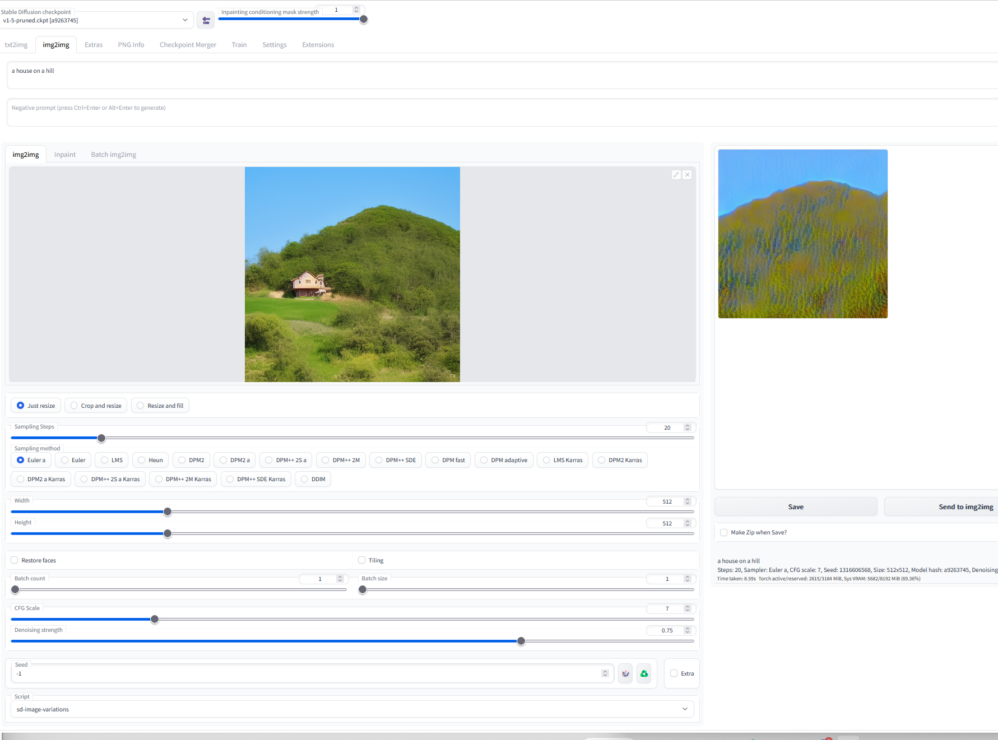Click the up stepper on CFG Scale value
The height and width of the screenshot is (740, 998).
point(688,606)
